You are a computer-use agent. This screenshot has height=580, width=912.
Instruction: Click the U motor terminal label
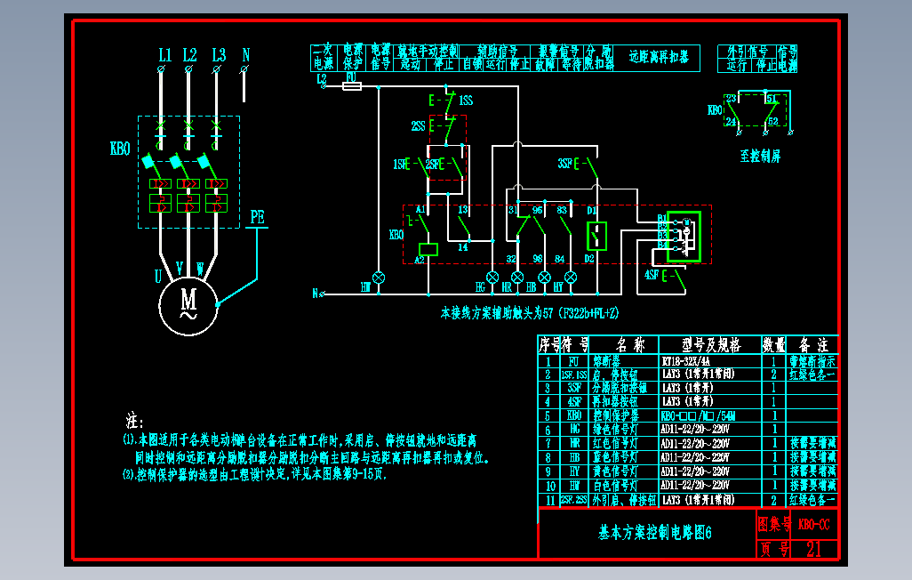tap(157, 277)
